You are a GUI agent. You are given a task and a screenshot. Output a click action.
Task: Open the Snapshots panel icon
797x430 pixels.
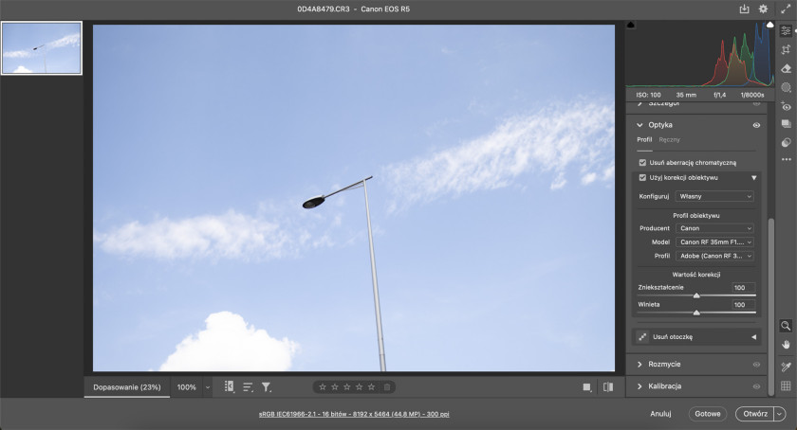(x=786, y=124)
